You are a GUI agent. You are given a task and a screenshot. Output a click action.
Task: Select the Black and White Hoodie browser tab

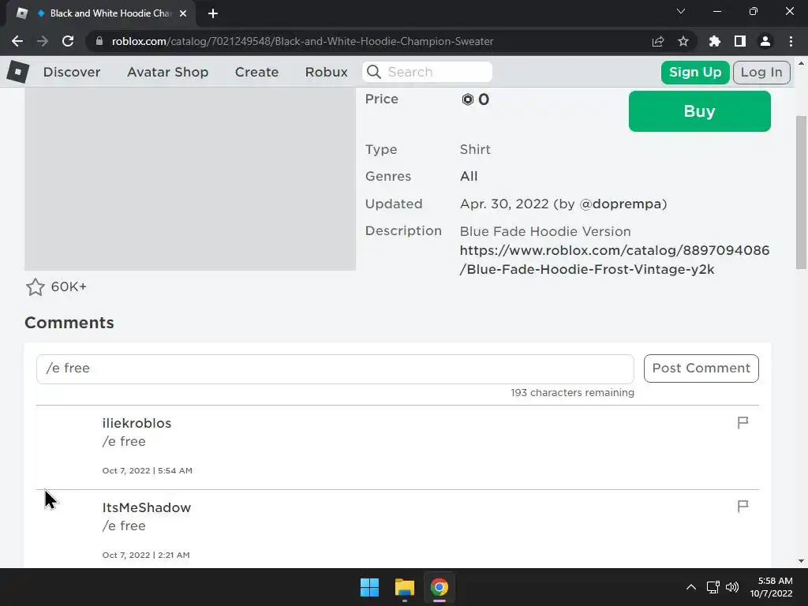tap(101, 13)
